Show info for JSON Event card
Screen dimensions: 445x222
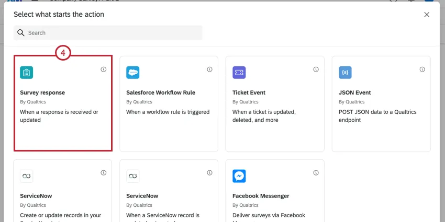(422, 69)
